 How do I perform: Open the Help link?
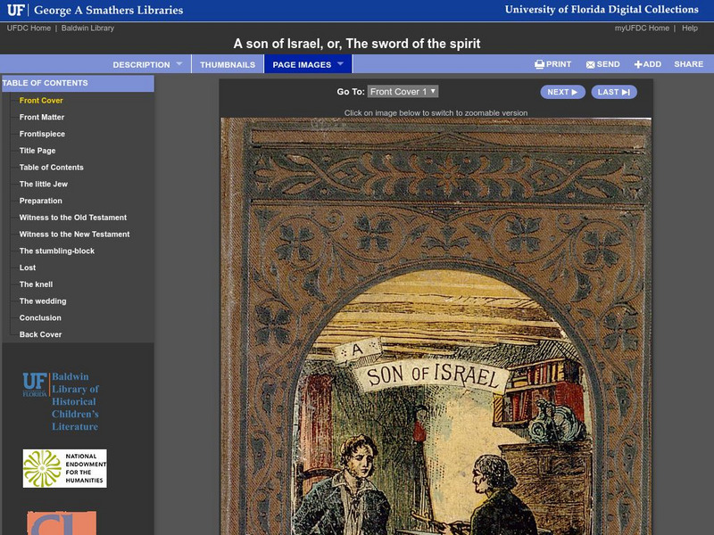click(689, 29)
